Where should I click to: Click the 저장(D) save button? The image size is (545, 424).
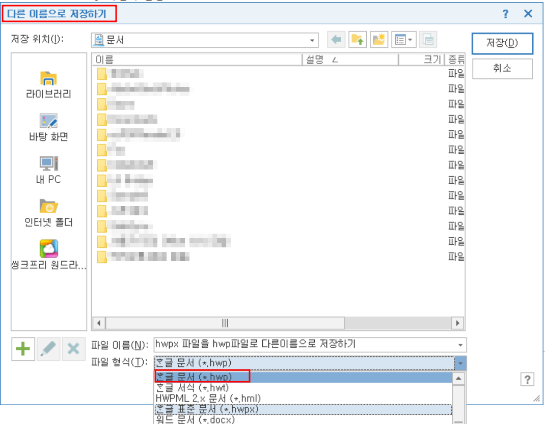pyautogui.click(x=503, y=43)
